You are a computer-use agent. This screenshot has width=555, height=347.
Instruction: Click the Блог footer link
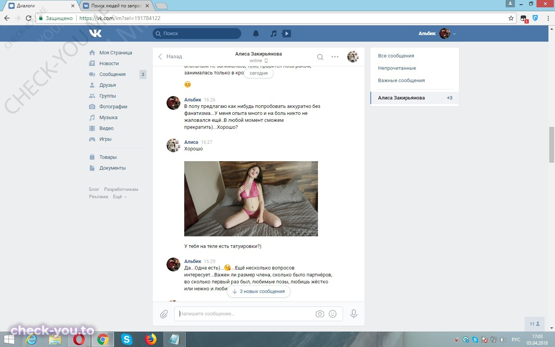(x=94, y=189)
